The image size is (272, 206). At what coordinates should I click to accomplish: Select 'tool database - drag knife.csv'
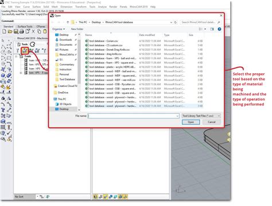pyautogui.click(x=143, y=54)
